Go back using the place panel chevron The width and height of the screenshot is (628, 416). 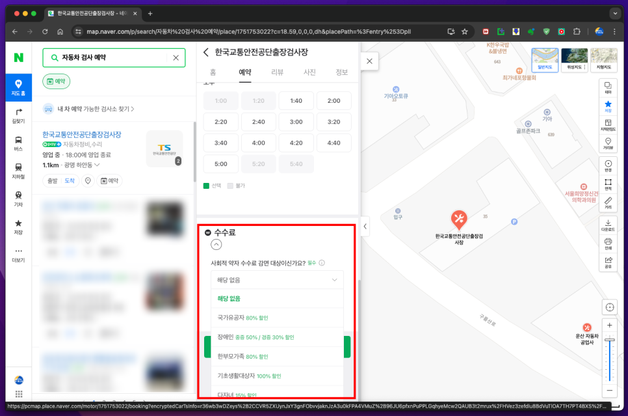click(206, 52)
